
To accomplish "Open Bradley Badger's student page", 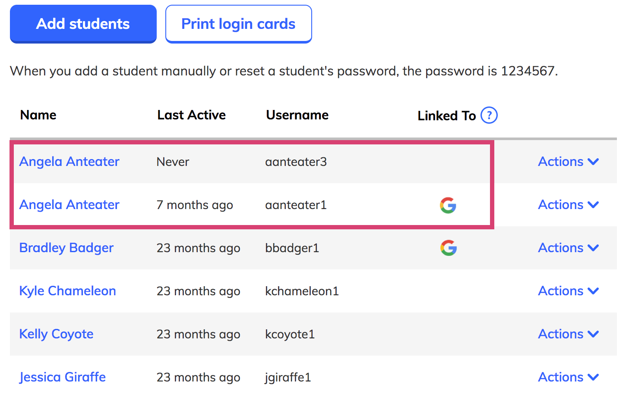I will pos(66,248).
